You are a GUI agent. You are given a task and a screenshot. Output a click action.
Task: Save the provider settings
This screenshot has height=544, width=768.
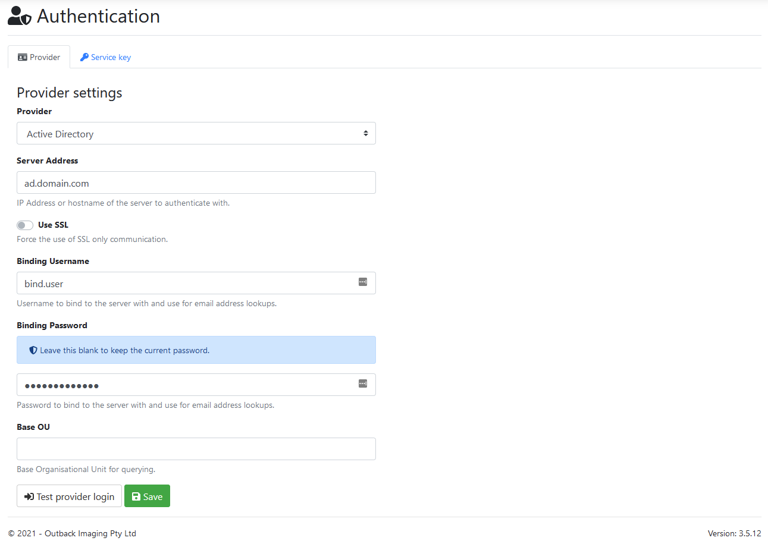coord(147,496)
